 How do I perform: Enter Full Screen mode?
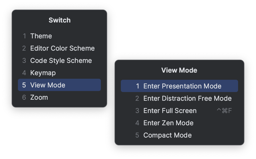(169, 110)
